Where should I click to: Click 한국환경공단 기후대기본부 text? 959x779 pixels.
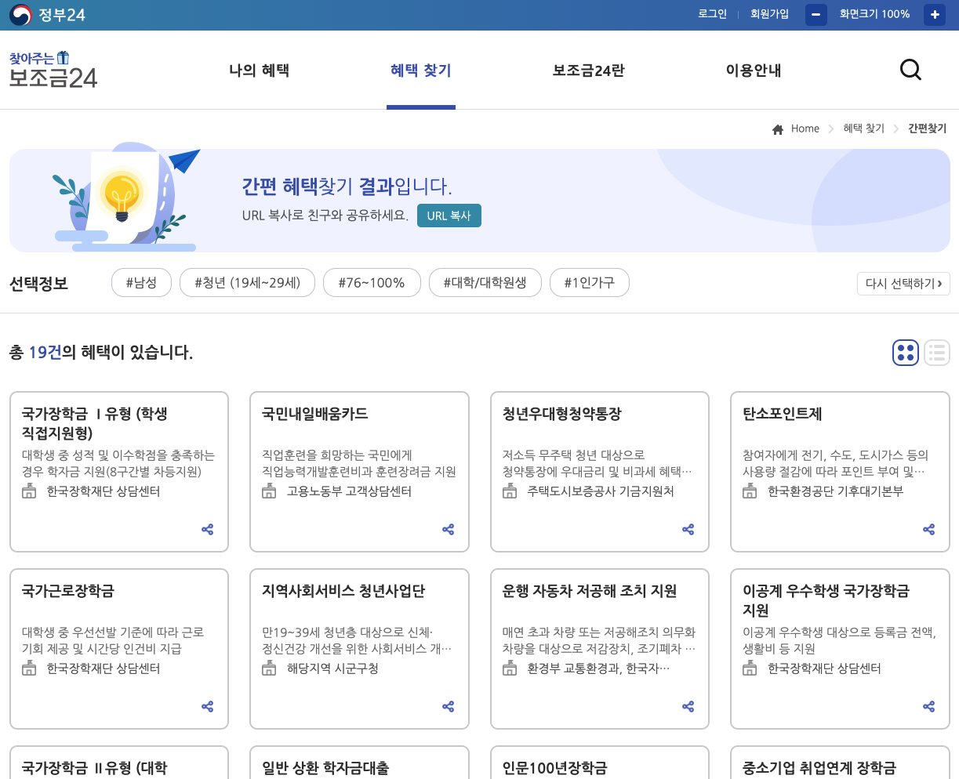click(835, 491)
